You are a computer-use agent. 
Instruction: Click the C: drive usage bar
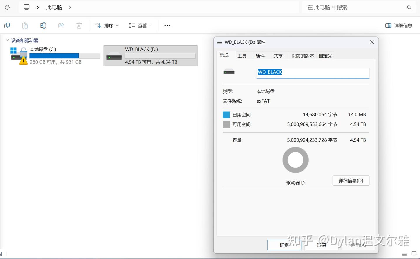[x=65, y=56]
